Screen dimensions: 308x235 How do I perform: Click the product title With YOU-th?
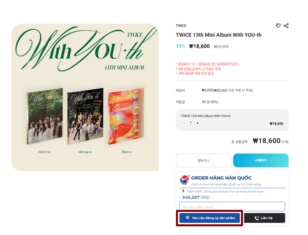[x=218, y=35]
